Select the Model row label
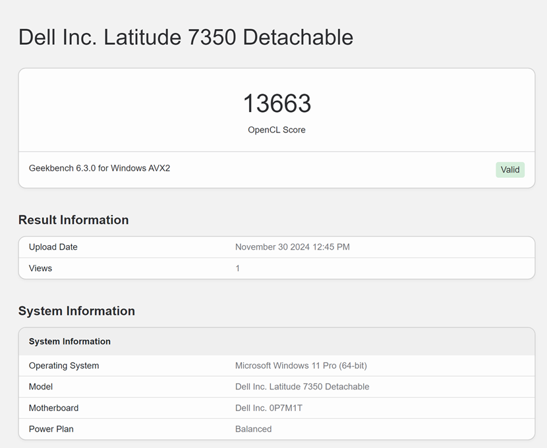The width and height of the screenshot is (547, 448). (41, 387)
